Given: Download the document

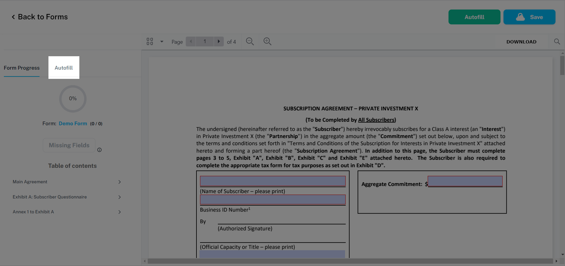Looking at the screenshot, I should (x=521, y=42).
